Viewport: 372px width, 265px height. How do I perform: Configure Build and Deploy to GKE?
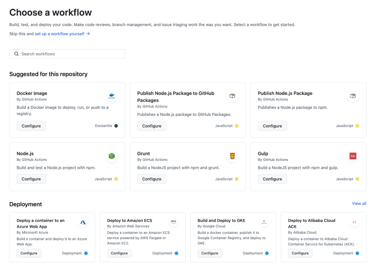click(210, 253)
